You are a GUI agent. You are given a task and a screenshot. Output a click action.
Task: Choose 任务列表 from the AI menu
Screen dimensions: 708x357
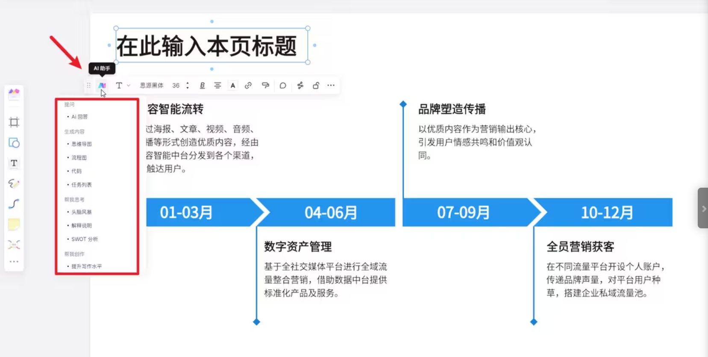click(81, 185)
